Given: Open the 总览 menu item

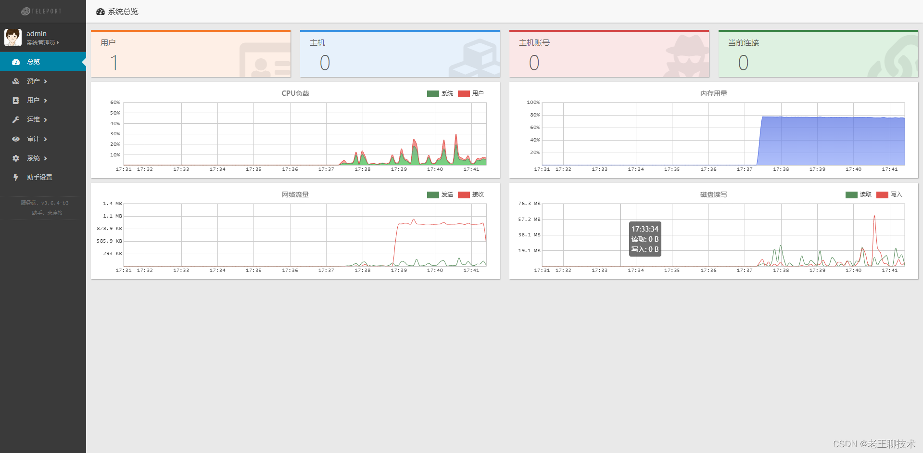Looking at the screenshot, I should (x=43, y=62).
